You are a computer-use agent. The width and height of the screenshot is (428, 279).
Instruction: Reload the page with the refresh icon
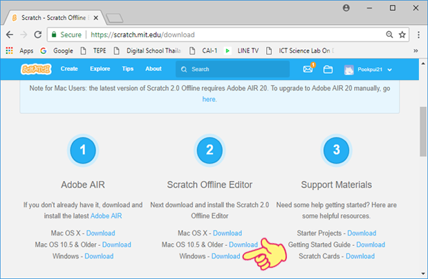(x=38, y=35)
